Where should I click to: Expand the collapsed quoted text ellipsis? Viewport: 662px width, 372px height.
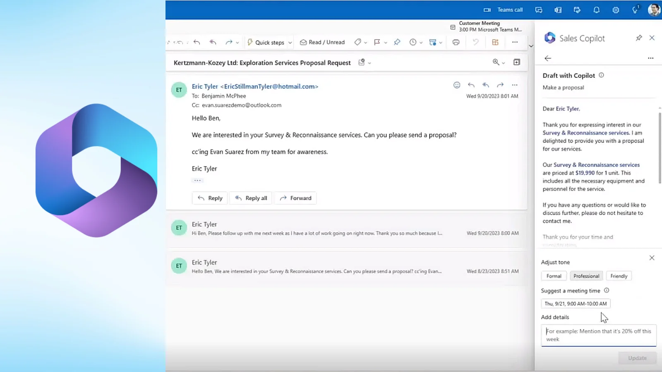pyautogui.click(x=197, y=180)
